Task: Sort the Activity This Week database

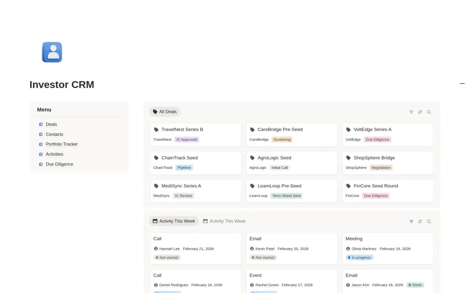Action: [x=420, y=222]
